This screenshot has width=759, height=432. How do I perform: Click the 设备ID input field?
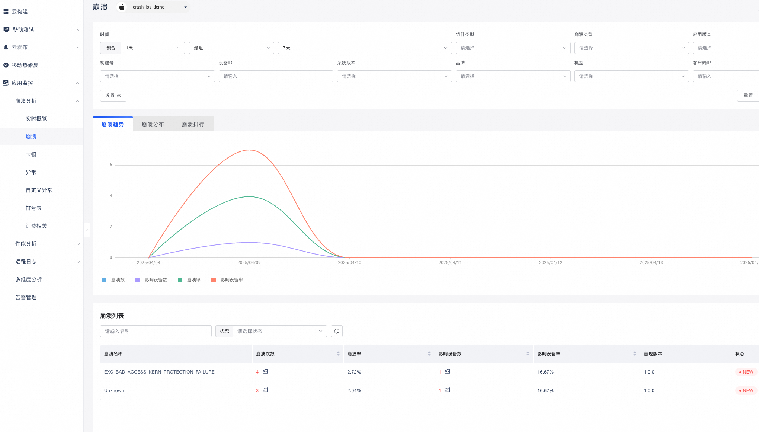click(276, 76)
